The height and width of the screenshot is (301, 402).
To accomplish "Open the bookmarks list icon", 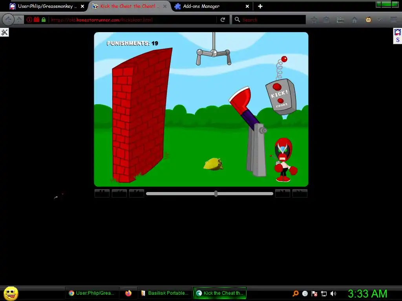I will 326,20.
